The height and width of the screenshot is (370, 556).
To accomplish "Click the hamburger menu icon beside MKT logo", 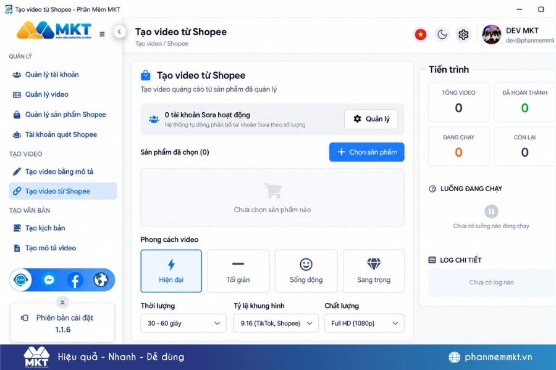I will click(x=102, y=34).
